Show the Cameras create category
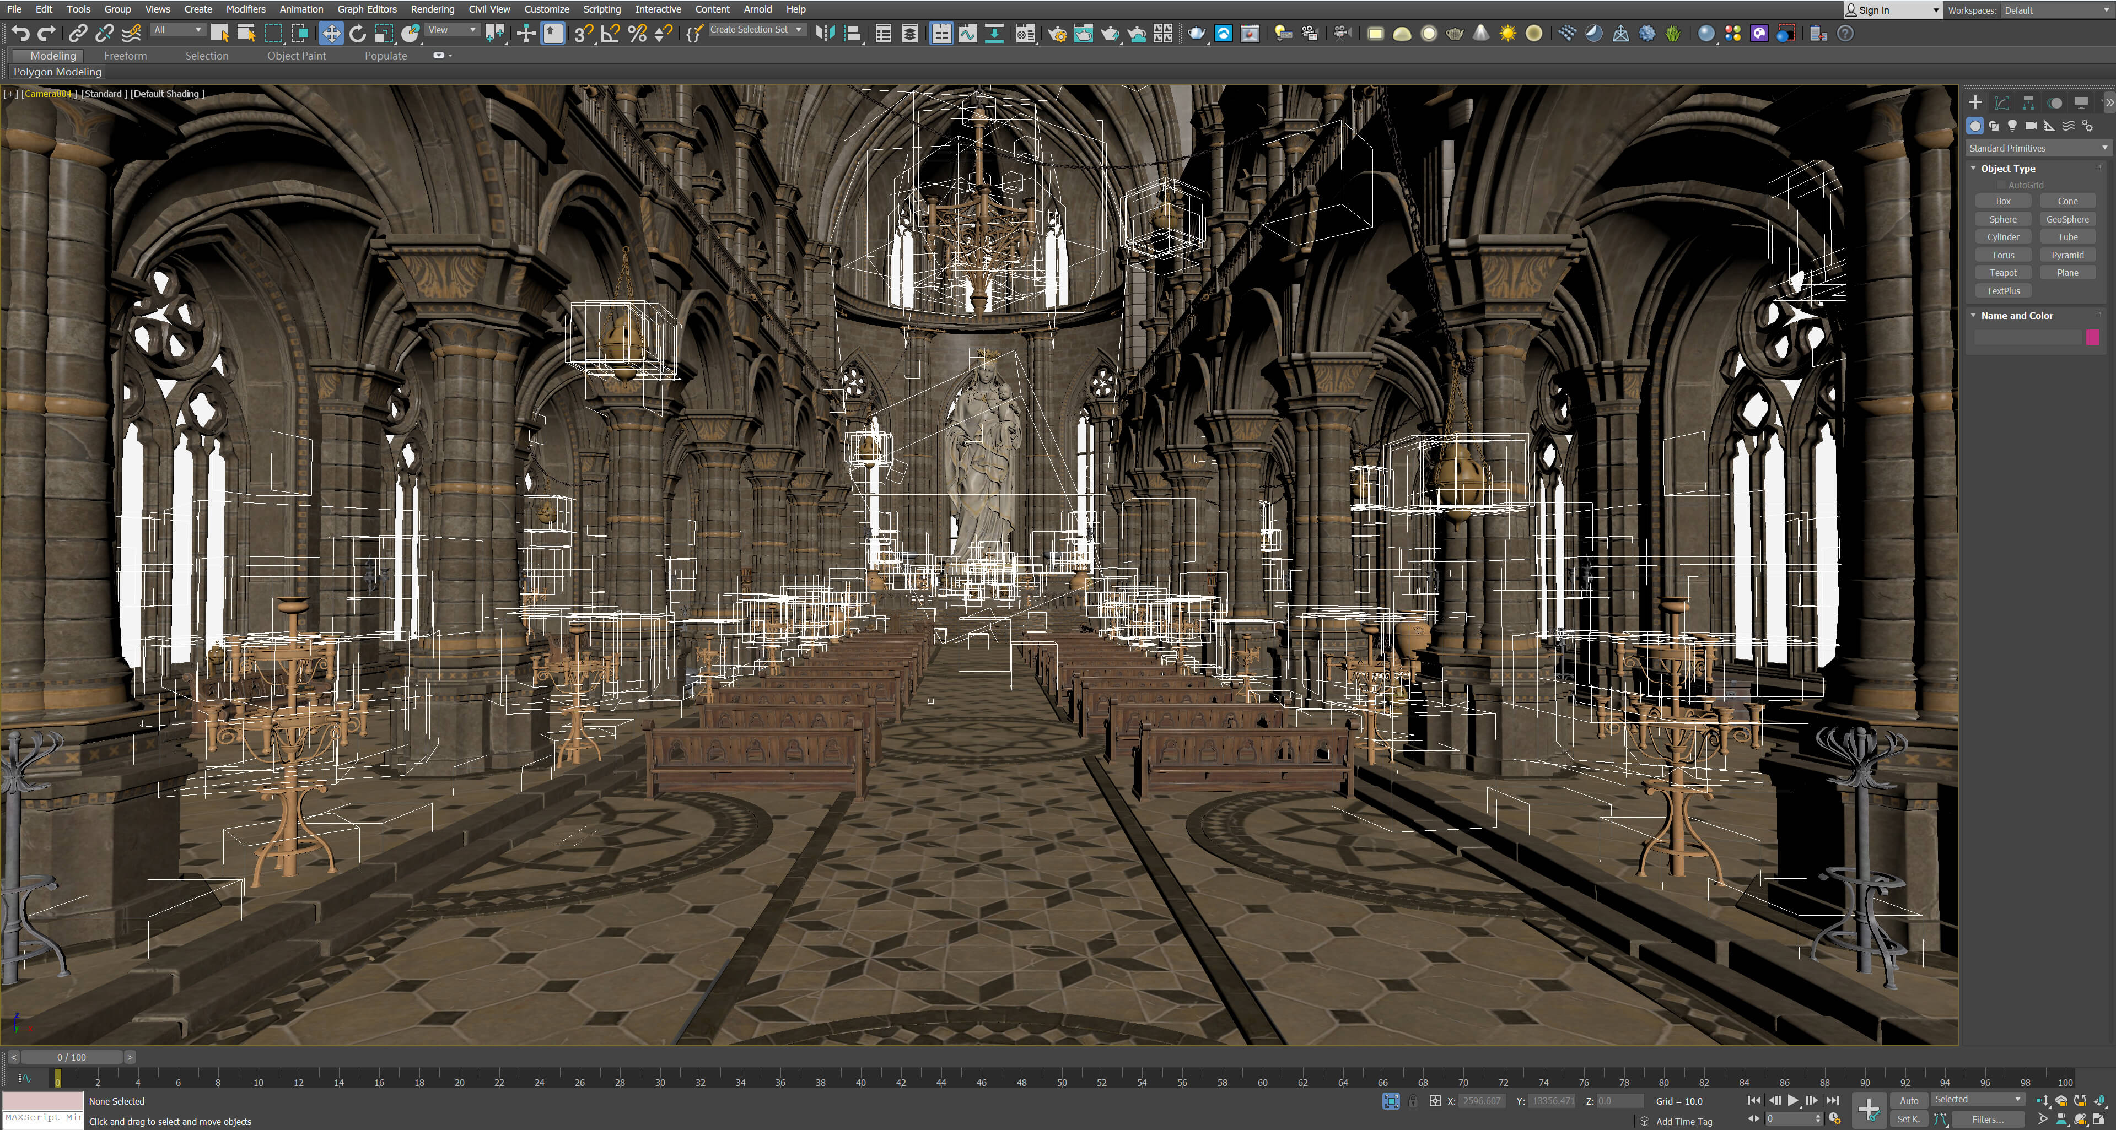Image resolution: width=2116 pixels, height=1130 pixels. (x=2031, y=126)
